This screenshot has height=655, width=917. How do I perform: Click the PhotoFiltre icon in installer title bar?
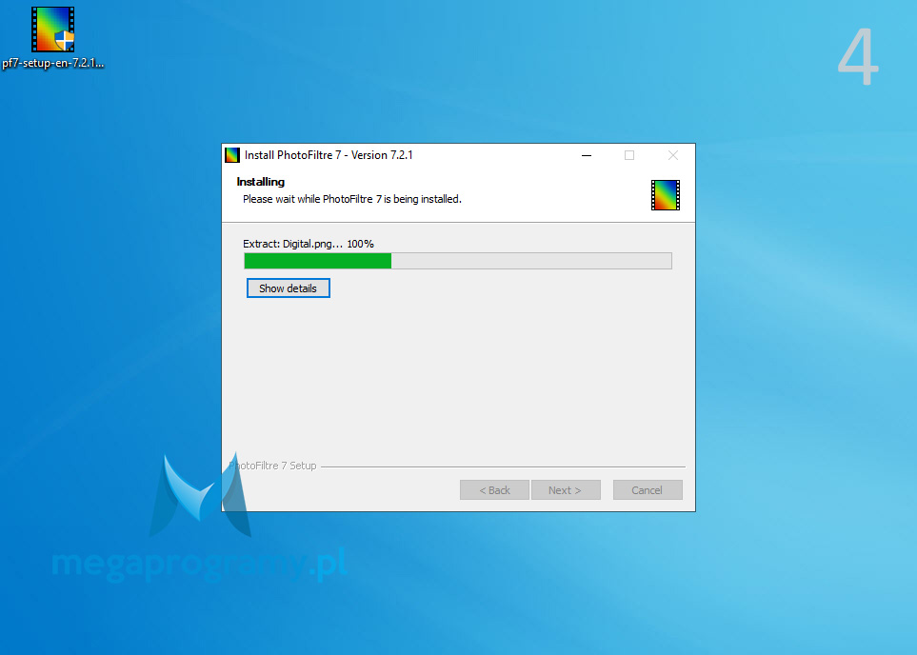point(232,155)
